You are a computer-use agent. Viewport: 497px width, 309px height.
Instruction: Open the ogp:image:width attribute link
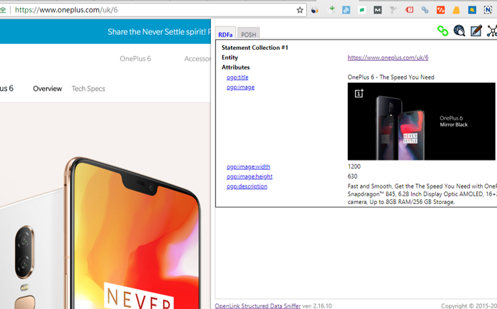tap(248, 166)
